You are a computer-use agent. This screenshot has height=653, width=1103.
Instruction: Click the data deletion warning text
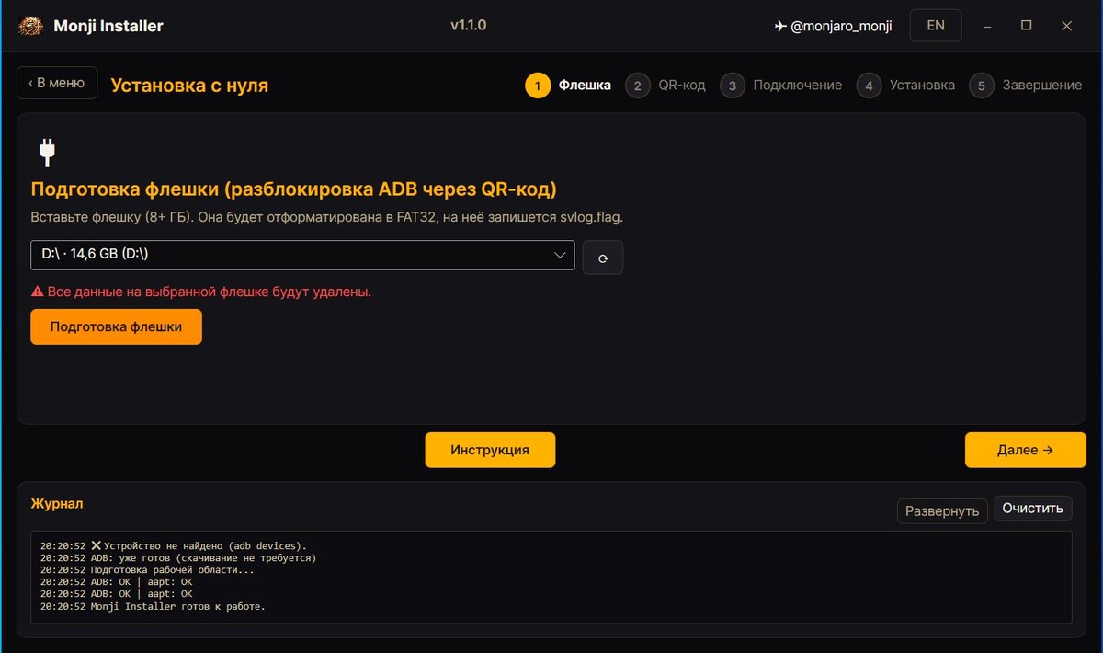tap(209, 292)
